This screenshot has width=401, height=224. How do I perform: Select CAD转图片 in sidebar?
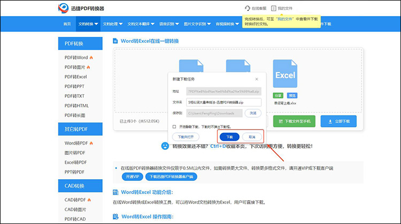pyautogui.click(x=75, y=210)
